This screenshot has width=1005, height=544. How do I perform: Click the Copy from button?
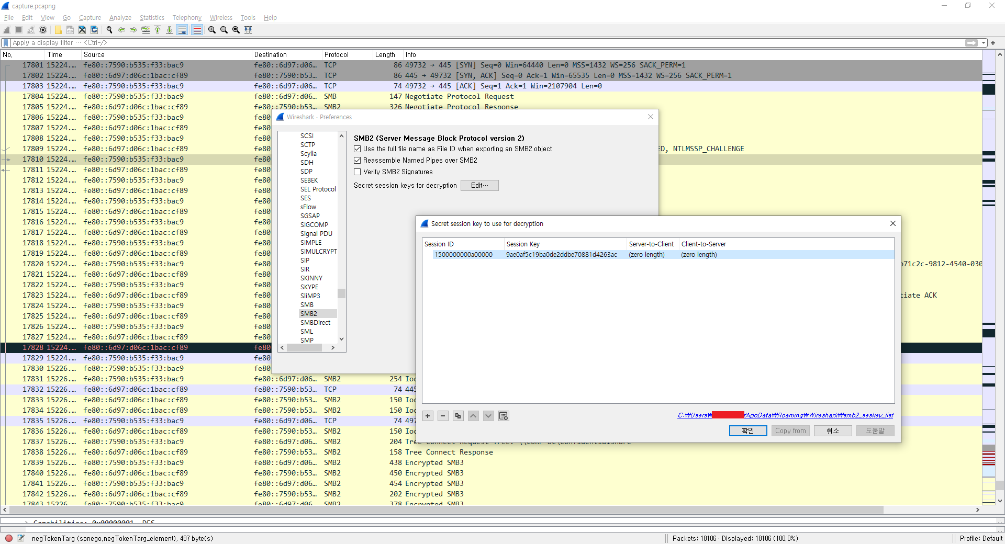point(790,430)
